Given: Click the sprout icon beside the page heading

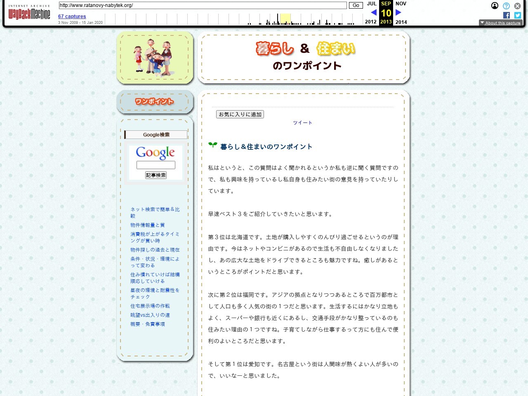Looking at the screenshot, I should 213,145.
